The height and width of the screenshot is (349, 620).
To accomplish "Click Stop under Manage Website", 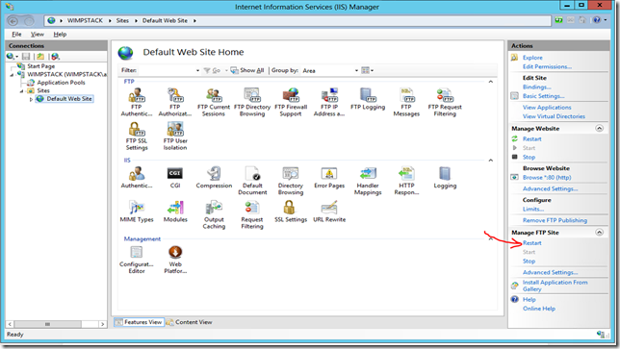I will click(529, 157).
